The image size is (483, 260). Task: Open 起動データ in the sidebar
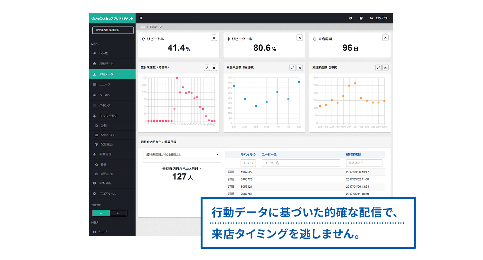click(x=112, y=64)
